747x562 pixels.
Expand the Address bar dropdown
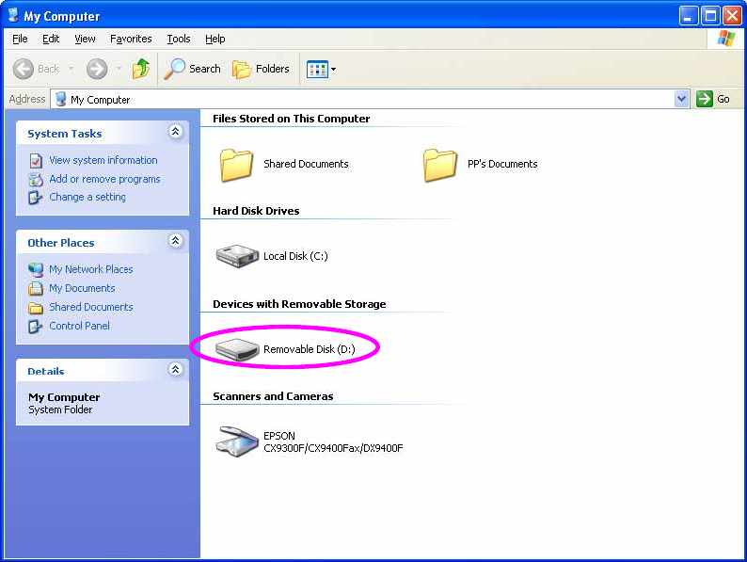click(682, 99)
